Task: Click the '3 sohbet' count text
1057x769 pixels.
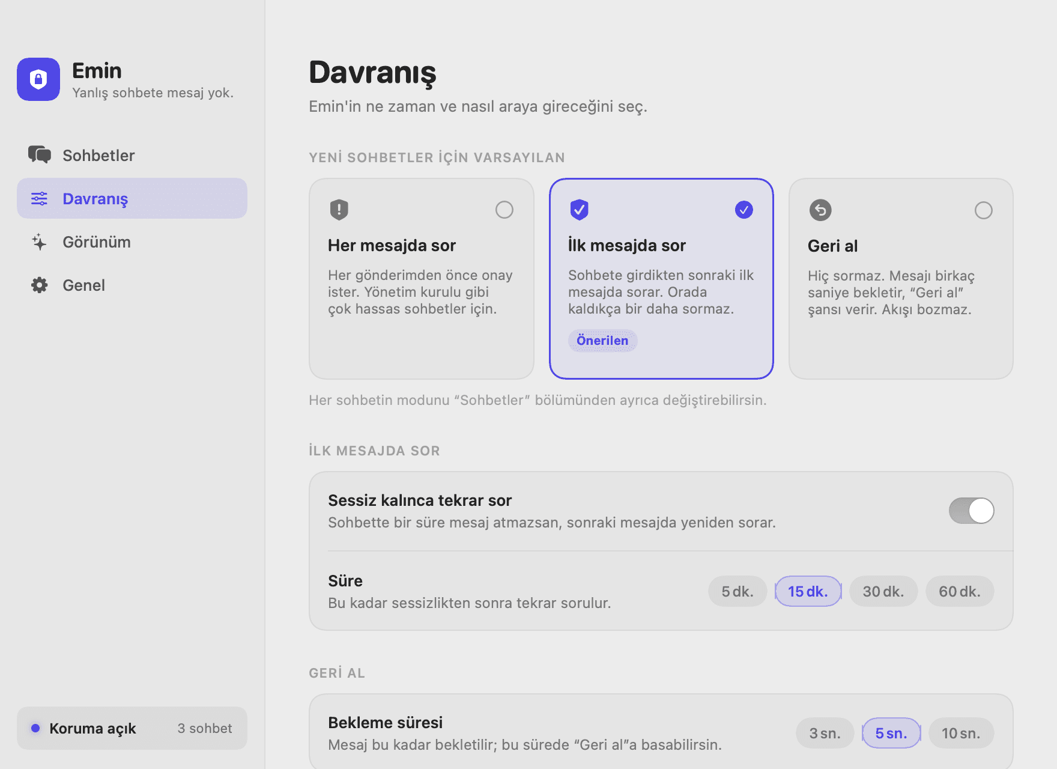Action: [x=204, y=728]
